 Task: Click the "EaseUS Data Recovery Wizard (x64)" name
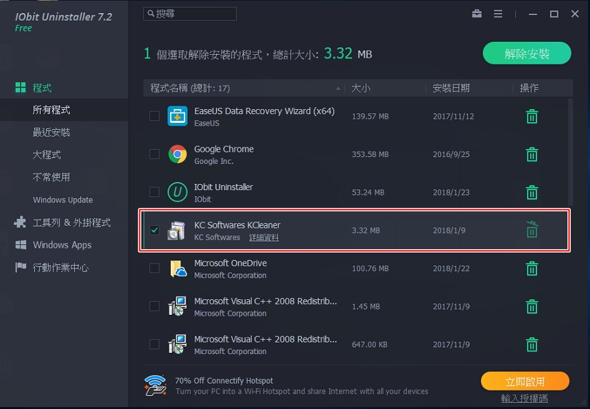(x=264, y=111)
